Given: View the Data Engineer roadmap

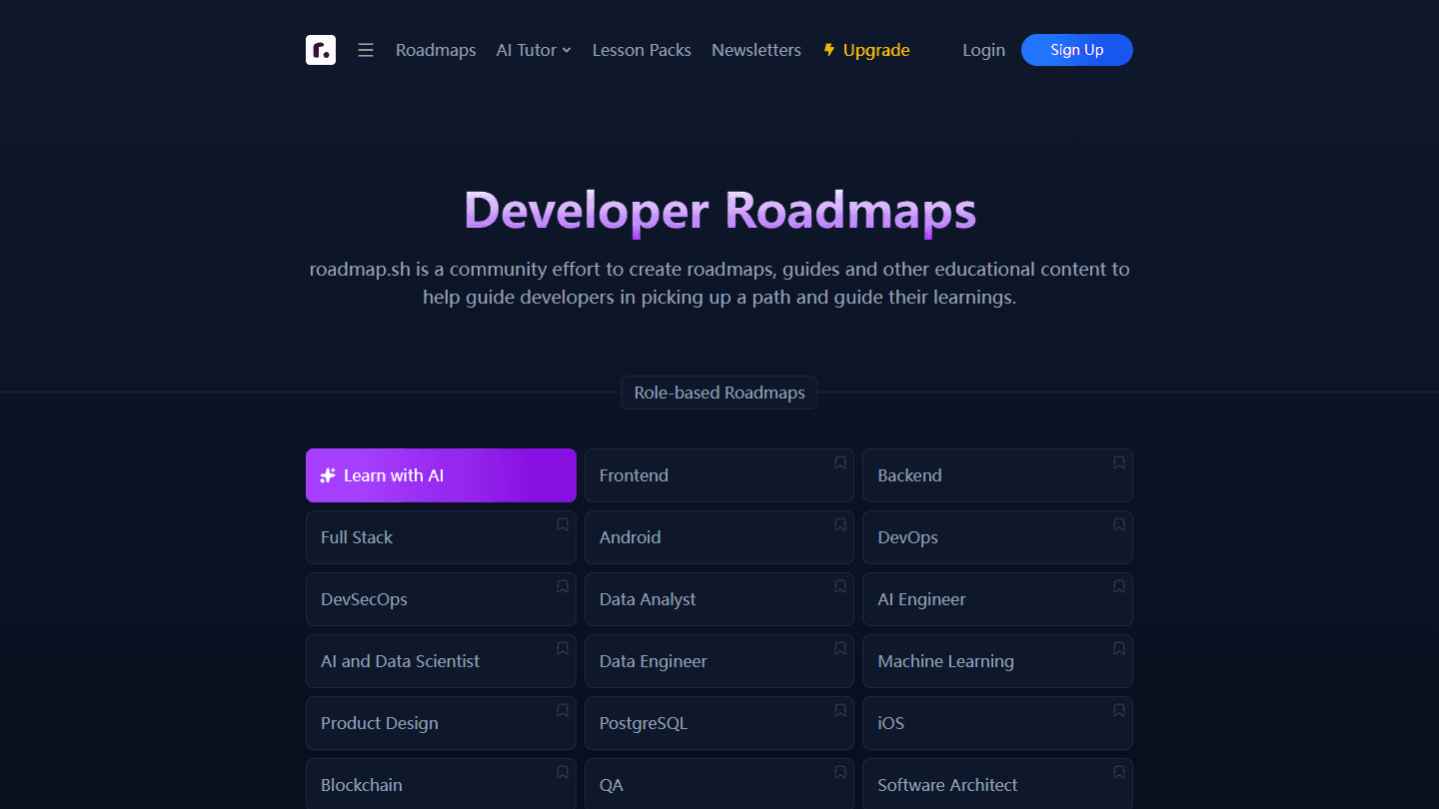Looking at the screenshot, I should (719, 661).
